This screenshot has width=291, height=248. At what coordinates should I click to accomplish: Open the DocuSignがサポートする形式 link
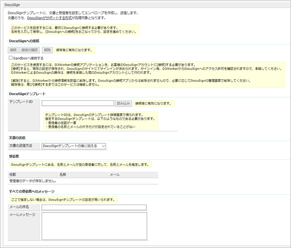pyautogui.click(x=50, y=18)
